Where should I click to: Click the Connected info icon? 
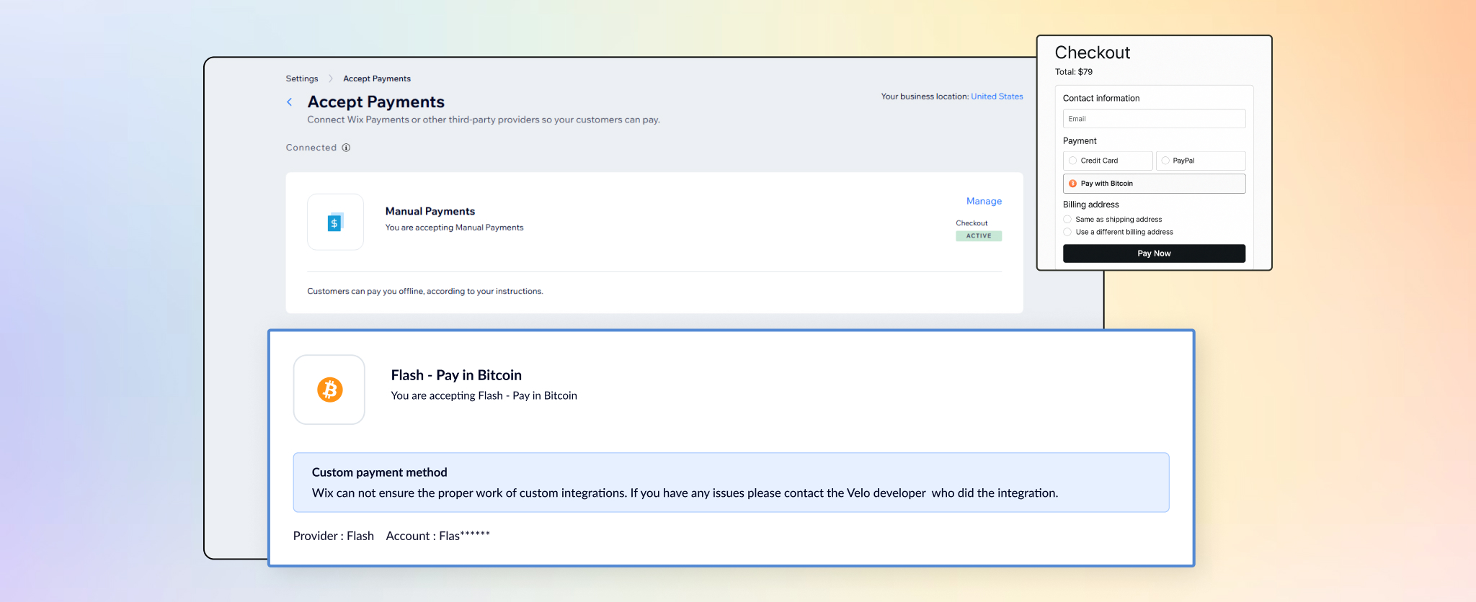(346, 148)
